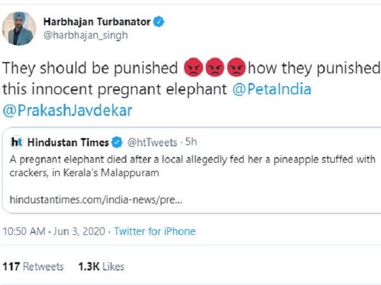Click the Hindustan Times 'ht' logo
Image resolution: width=381 pixels, height=285 pixels.
pos(17,142)
